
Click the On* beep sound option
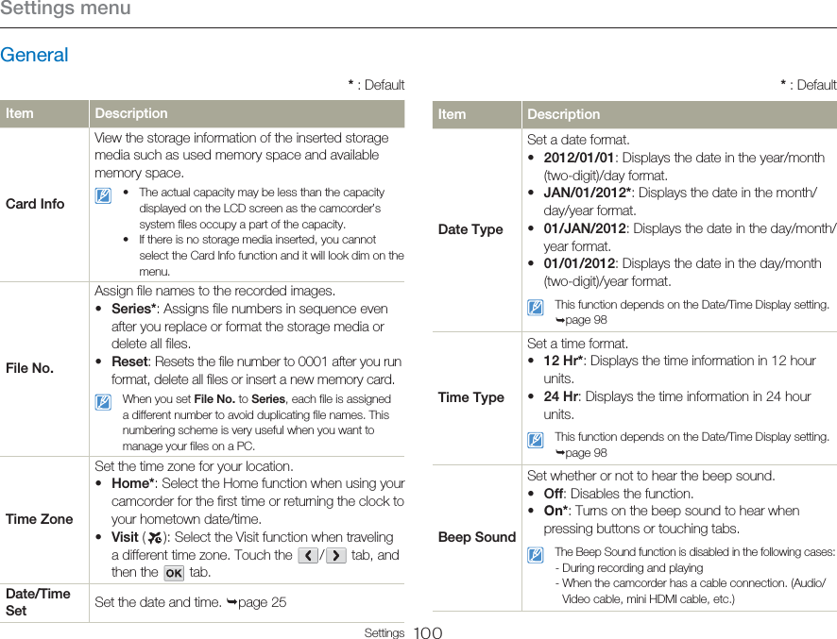pyautogui.click(x=555, y=511)
